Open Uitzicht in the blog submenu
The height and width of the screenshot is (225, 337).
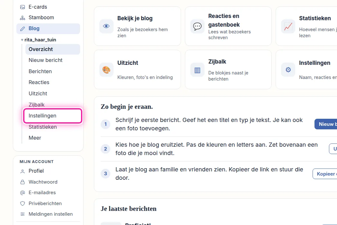point(53,93)
